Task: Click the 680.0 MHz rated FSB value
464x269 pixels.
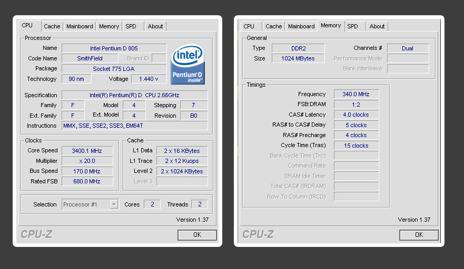Action: (87, 181)
